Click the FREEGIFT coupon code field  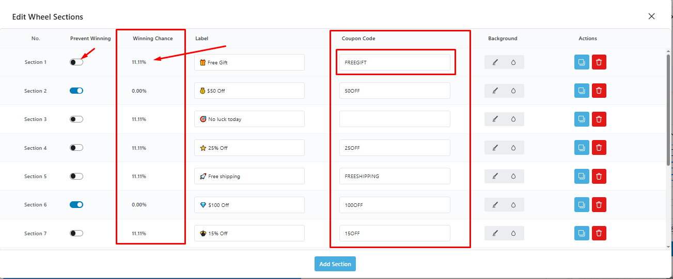[x=395, y=62]
